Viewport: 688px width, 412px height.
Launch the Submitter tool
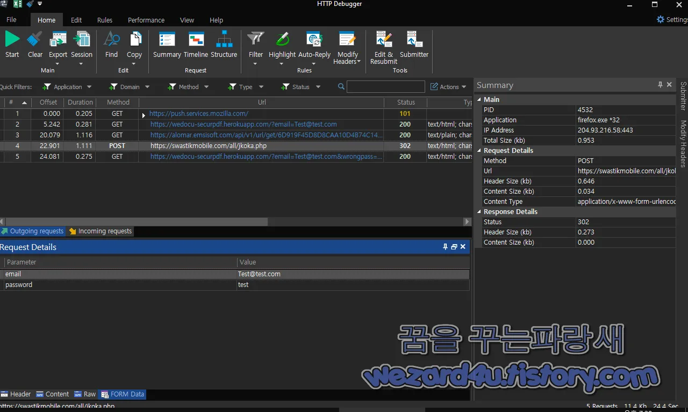pos(414,45)
